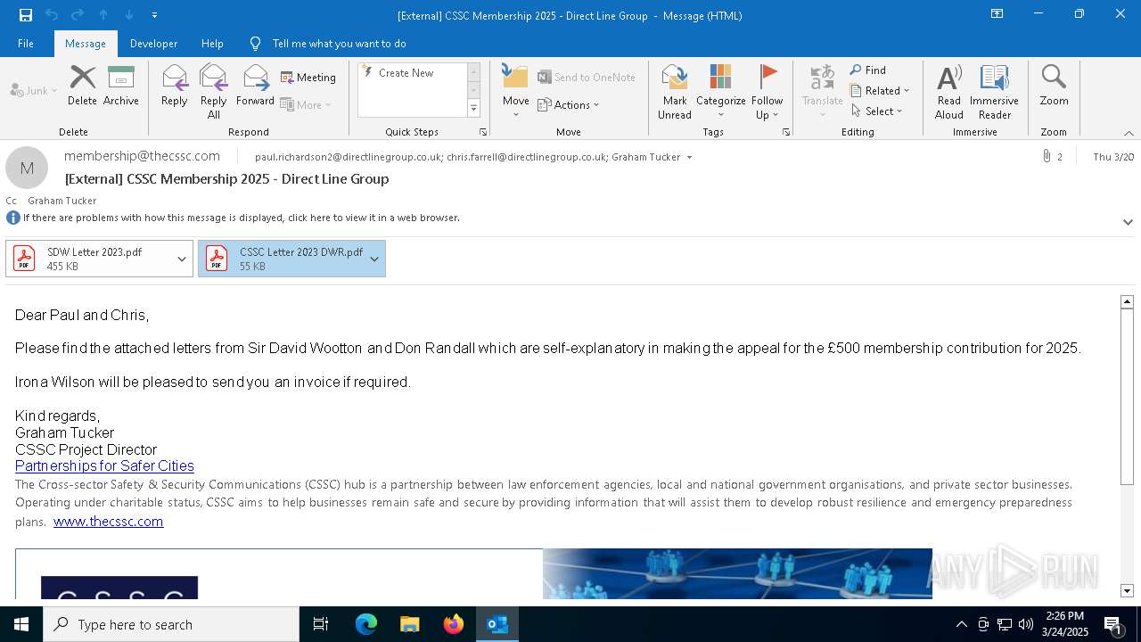Open the Help tab
Screen dimensions: 1141x642
212,44
